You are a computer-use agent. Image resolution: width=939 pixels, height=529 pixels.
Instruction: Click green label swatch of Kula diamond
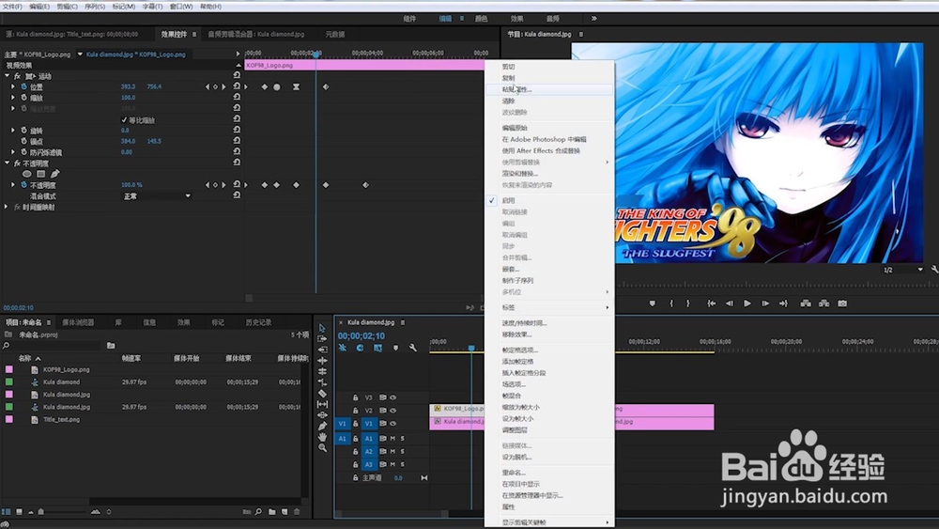tap(9, 381)
